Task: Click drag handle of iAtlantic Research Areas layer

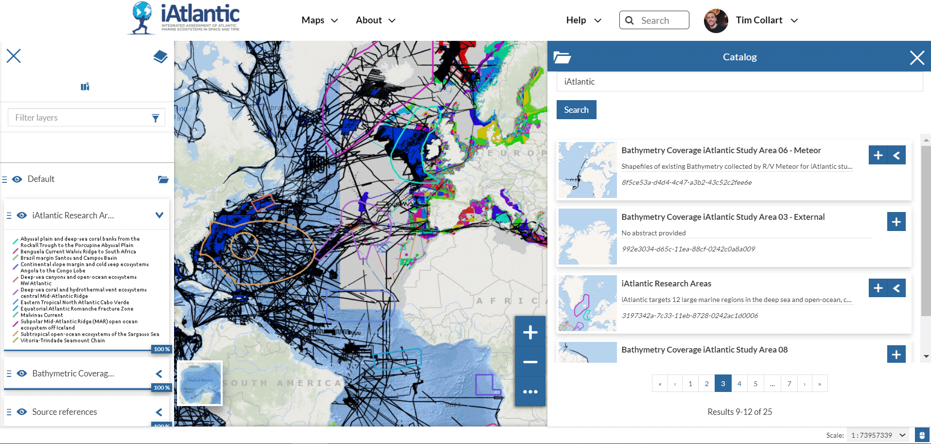Action: pos(9,215)
